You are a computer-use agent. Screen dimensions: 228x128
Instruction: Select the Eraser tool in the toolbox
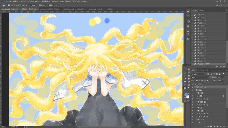tap(189, 76)
